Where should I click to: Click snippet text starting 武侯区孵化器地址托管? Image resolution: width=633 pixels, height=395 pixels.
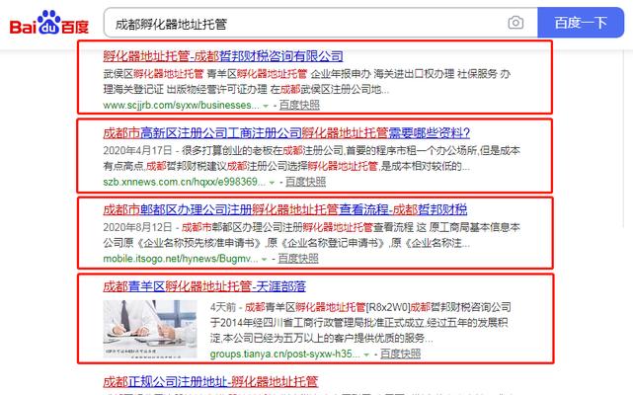click(307, 82)
